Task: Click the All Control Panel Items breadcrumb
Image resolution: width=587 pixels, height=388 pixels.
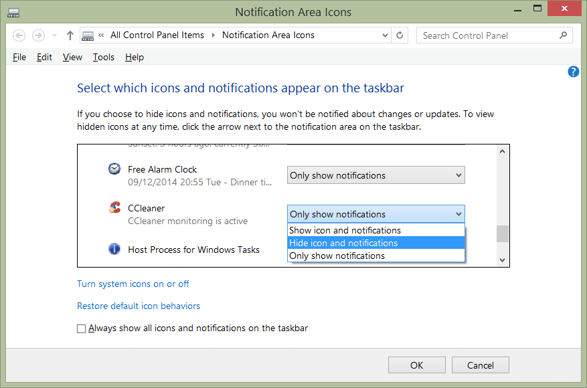Action: pos(157,35)
